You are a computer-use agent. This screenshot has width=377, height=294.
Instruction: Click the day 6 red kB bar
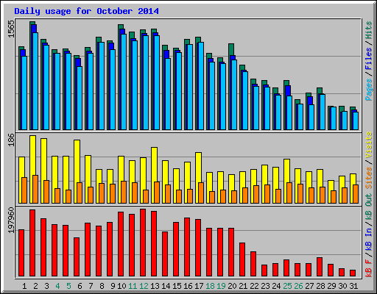(x=77, y=257)
